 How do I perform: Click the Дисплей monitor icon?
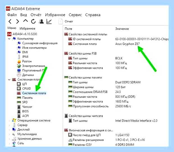coord(14,130)
